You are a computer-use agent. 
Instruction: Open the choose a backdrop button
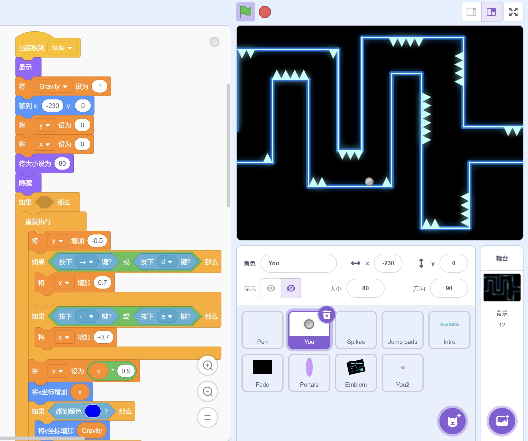pos(502,421)
